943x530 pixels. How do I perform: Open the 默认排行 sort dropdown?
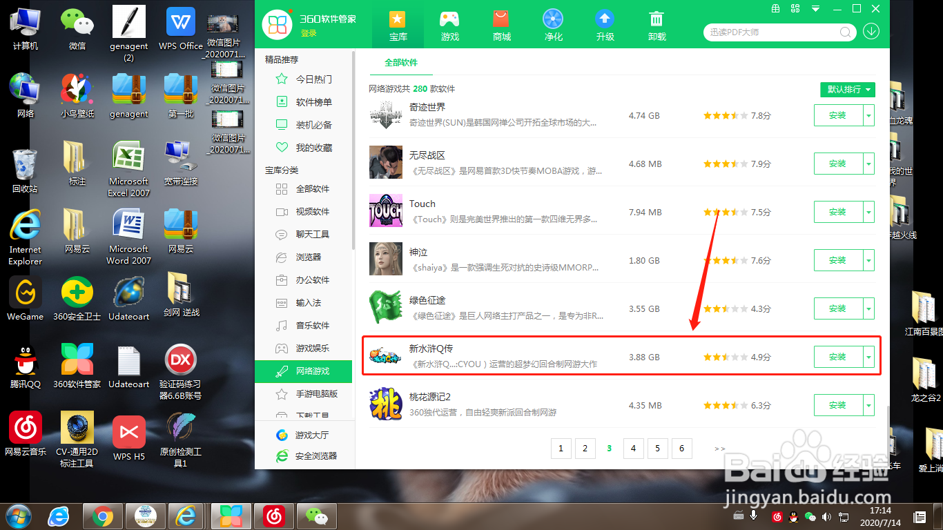(x=848, y=90)
